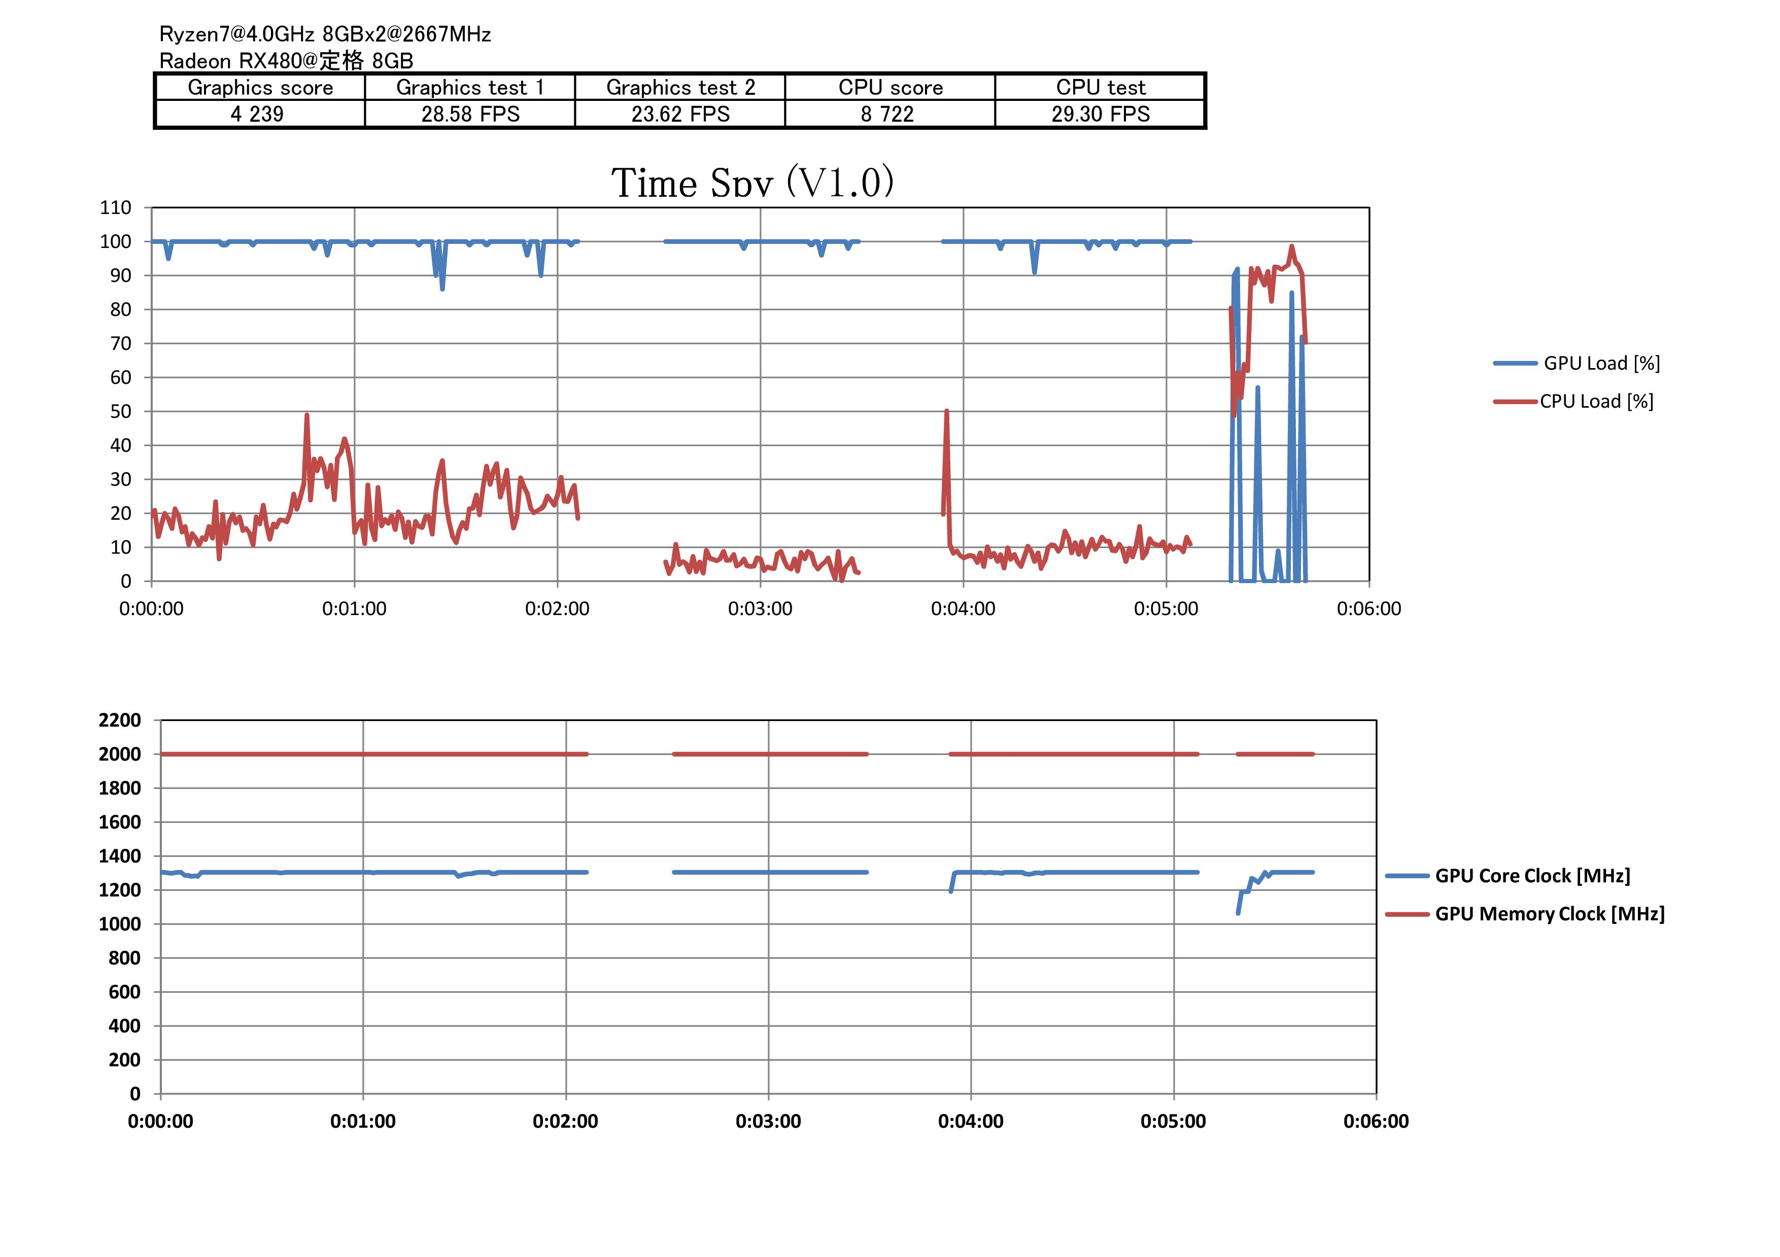This screenshot has width=1780, height=1257.
Task: Click the Ryzen7@4.0GHz system spec text
Action: tap(325, 34)
